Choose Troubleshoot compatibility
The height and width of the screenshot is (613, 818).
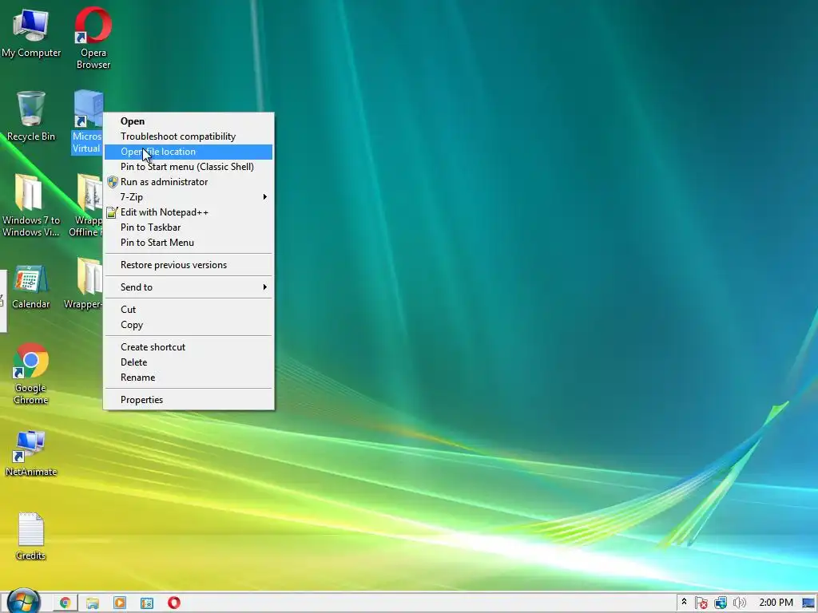189,136
